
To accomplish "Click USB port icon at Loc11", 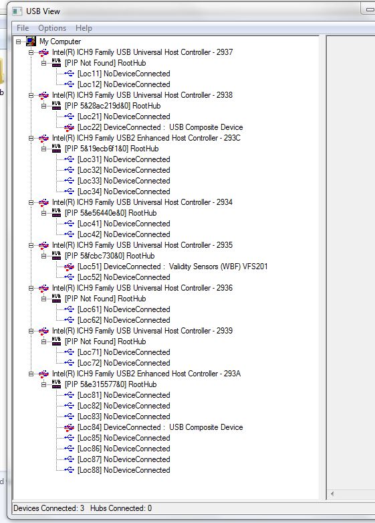I will 69,74.
